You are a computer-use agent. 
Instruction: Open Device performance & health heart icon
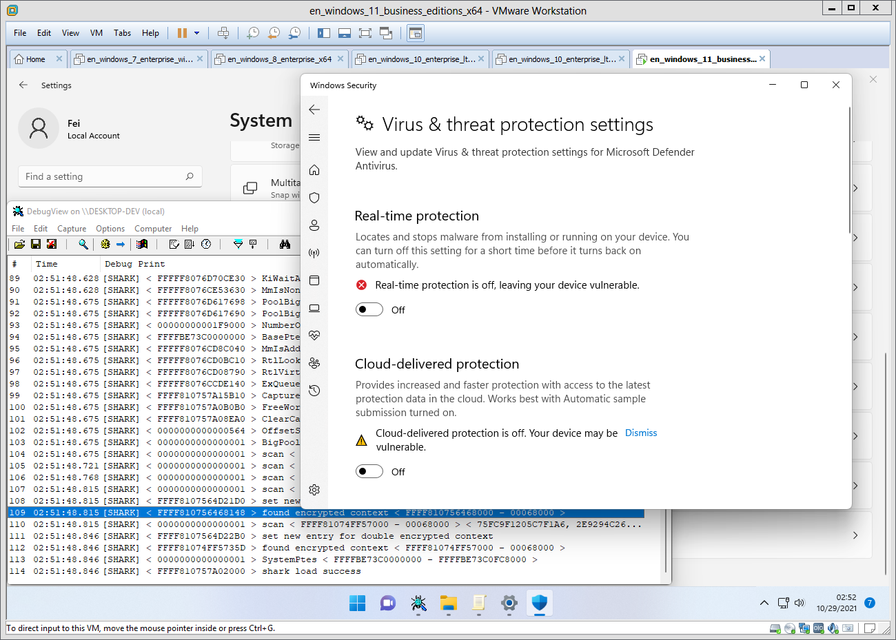pyautogui.click(x=314, y=336)
